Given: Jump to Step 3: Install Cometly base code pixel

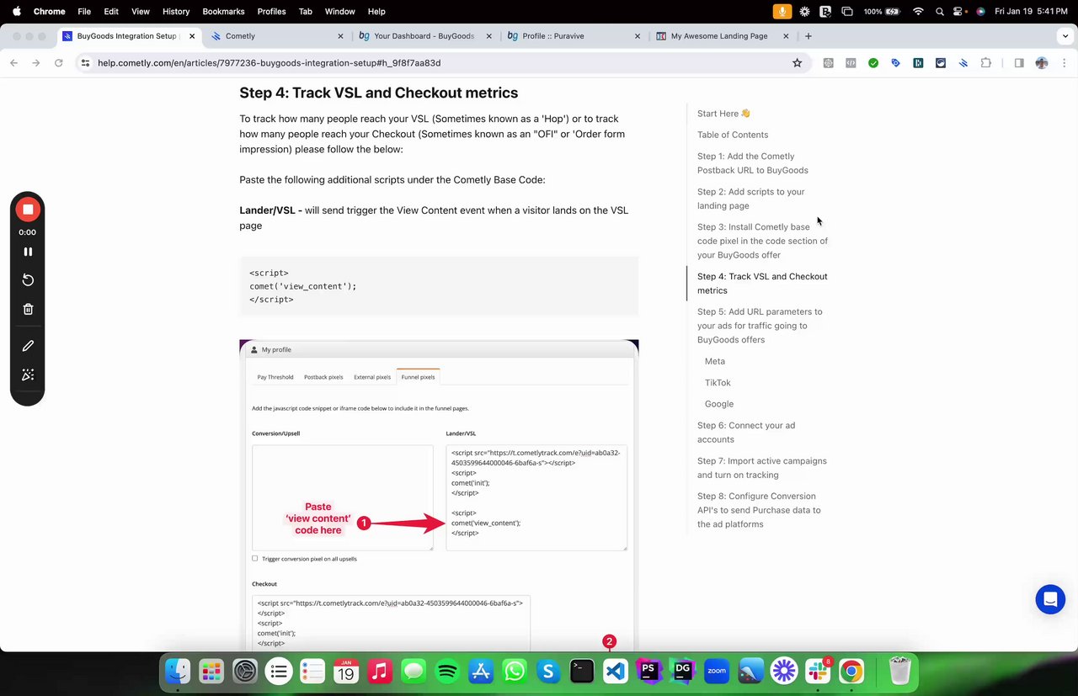Looking at the screenshot, I should (x=762, y=241).
